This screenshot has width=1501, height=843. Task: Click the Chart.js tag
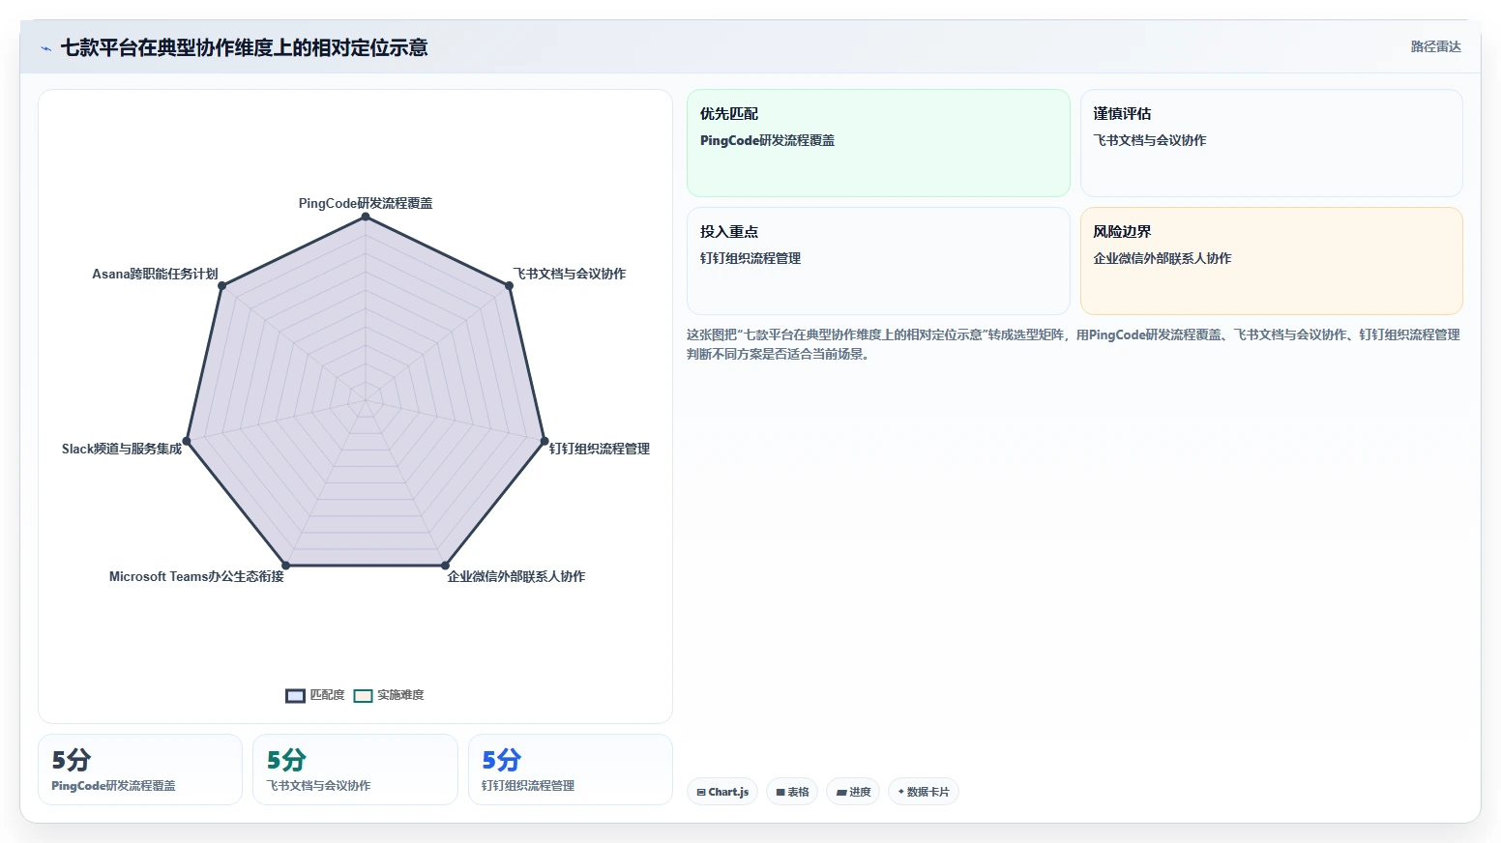tap(722, 792)
